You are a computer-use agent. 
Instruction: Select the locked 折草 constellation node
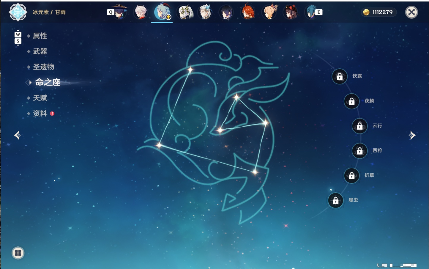coord(352,176)
